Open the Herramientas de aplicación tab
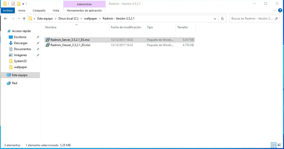This screenshot has width=284, height=149. (x=84, y=11)
